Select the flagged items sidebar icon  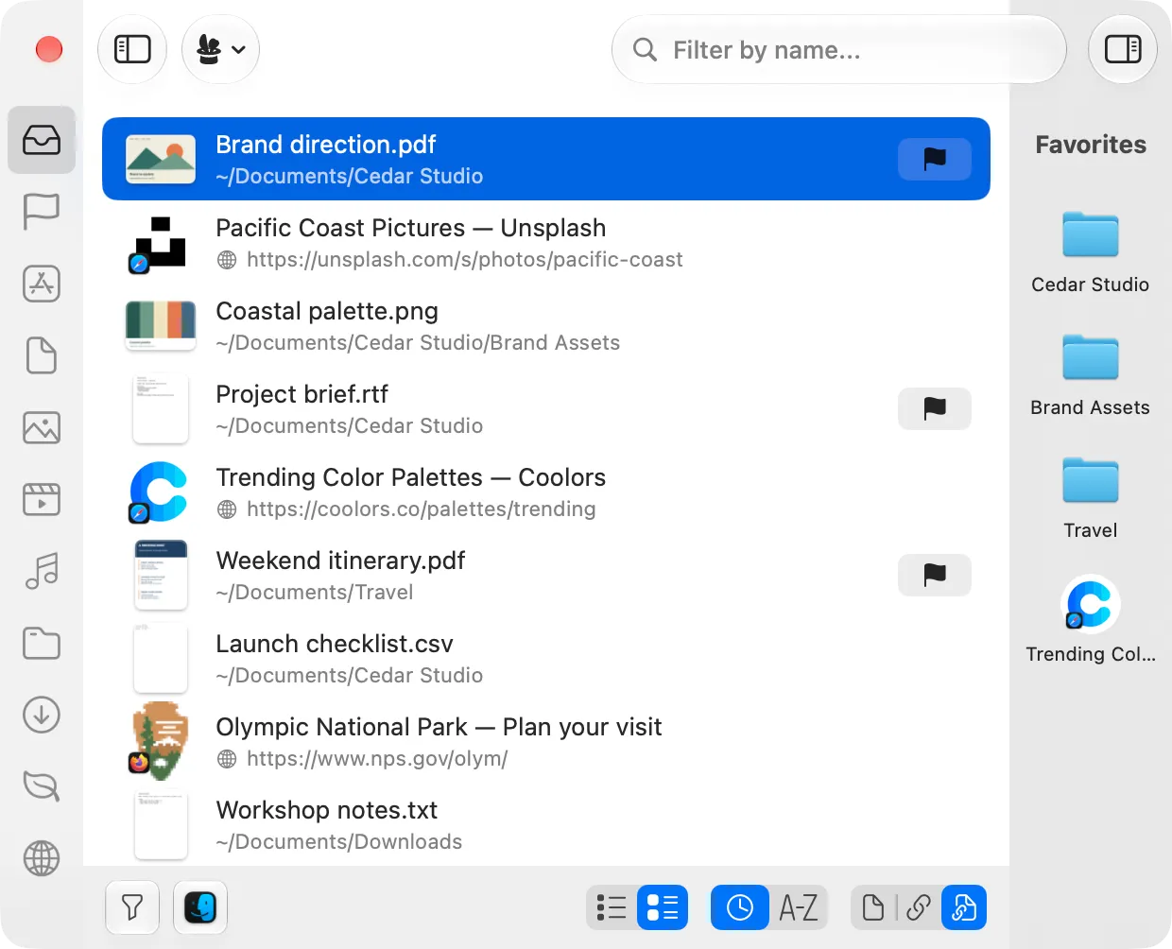point(42,212)
